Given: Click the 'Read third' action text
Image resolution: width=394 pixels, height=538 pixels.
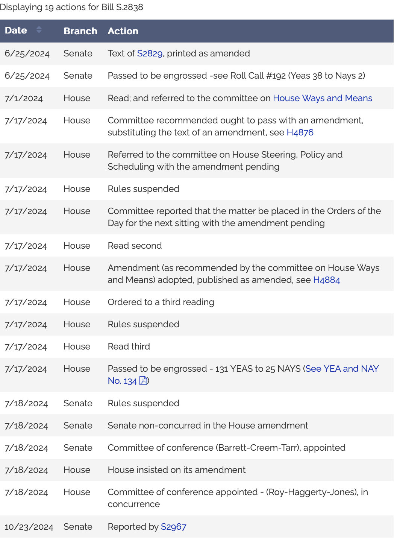Looking at the screenshot, I should click(129, 347).
